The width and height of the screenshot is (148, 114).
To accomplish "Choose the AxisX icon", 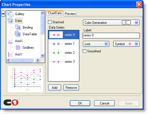I will click(10, 41).
